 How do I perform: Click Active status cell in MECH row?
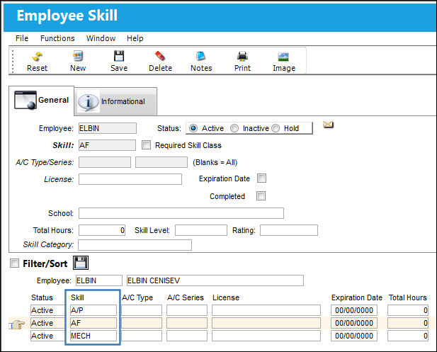click(48, 336)
